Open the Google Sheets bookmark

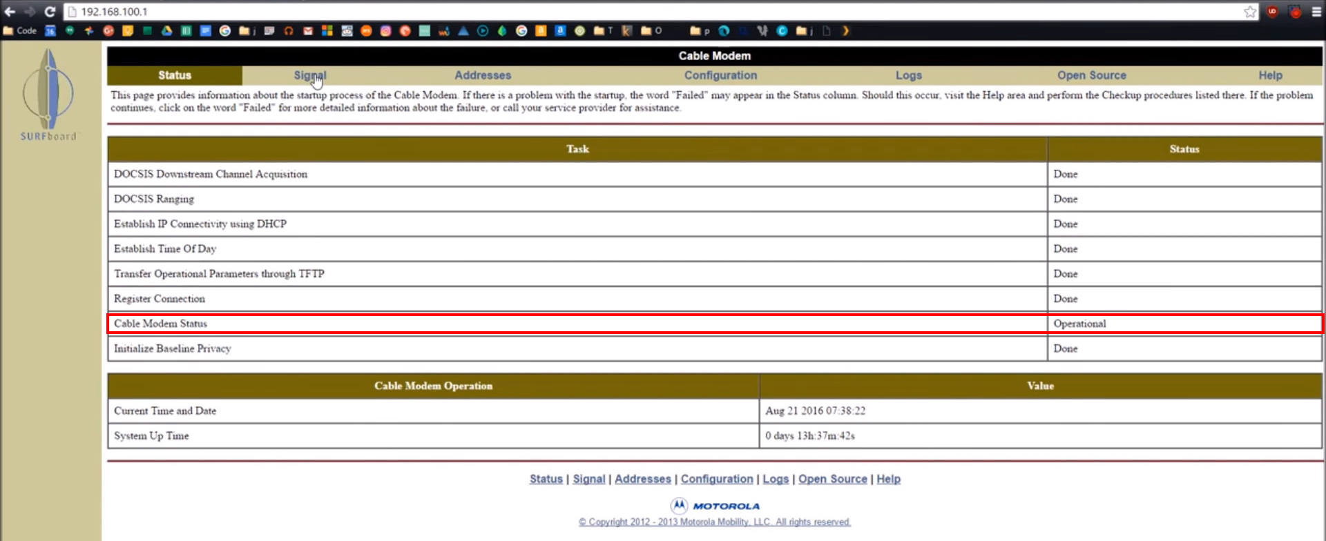coord(186,30)
